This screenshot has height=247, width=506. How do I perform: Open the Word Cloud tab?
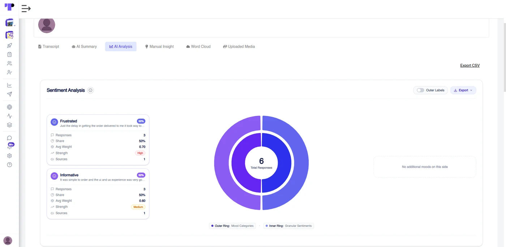point(198,47)
